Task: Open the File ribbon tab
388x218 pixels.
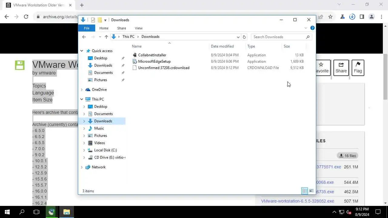Action: (x=87, y=28)
